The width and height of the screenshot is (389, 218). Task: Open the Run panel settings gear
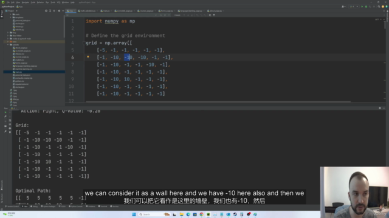[380, 108]
